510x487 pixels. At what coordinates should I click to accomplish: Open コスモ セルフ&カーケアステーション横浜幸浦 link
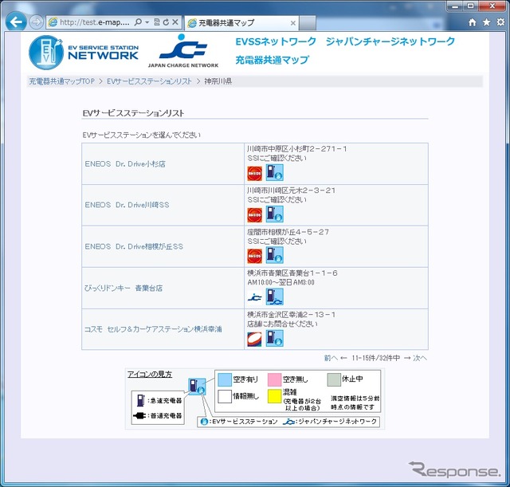153,329
